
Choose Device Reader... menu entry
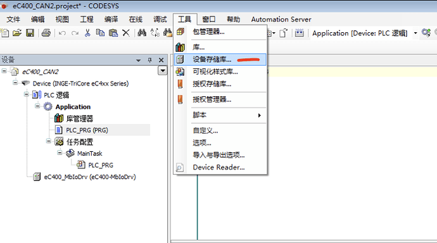pos(220,167)
